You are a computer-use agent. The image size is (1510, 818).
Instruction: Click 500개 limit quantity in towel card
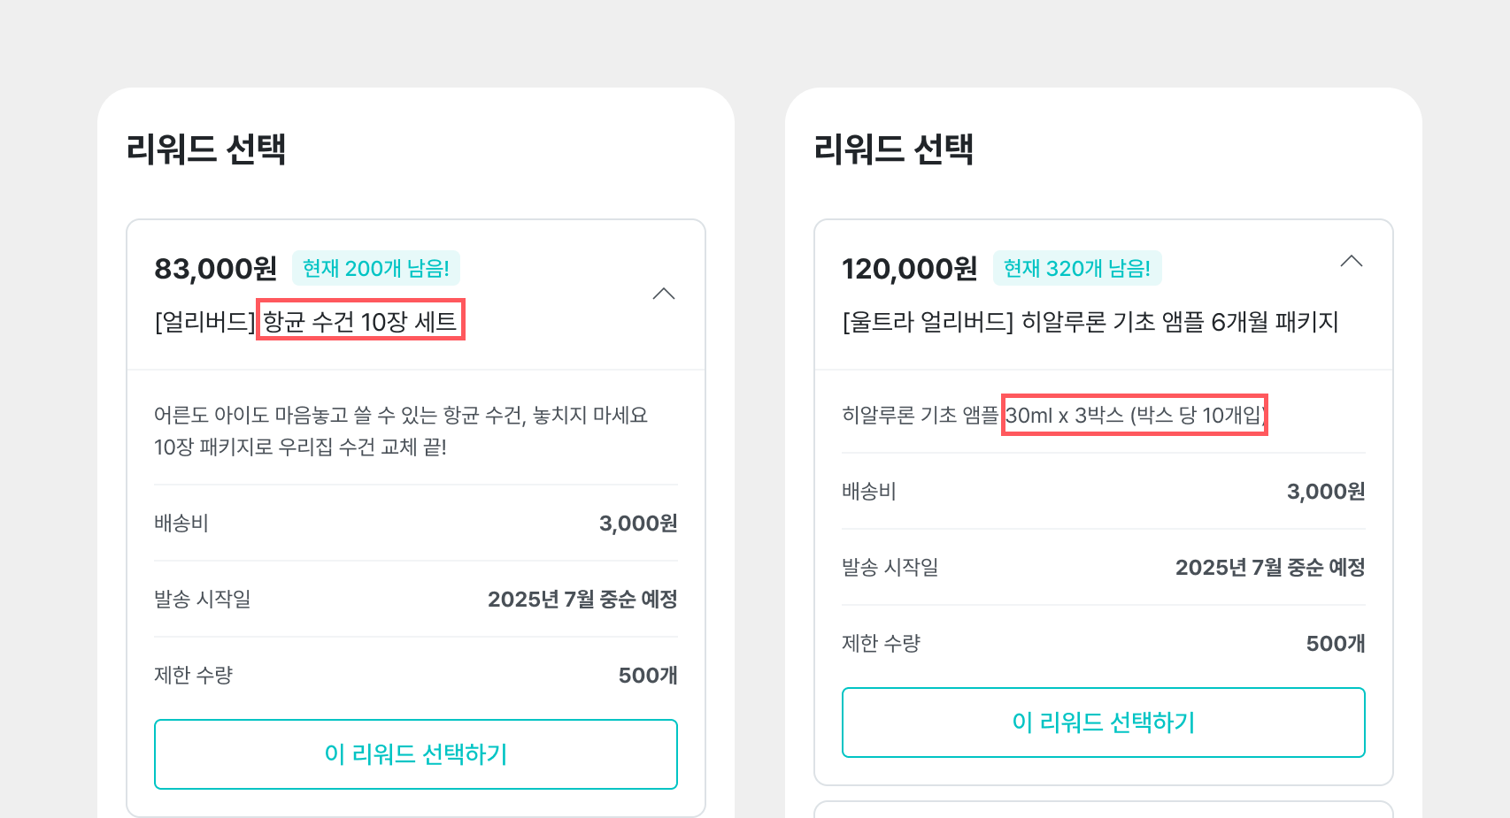point(648,675)
